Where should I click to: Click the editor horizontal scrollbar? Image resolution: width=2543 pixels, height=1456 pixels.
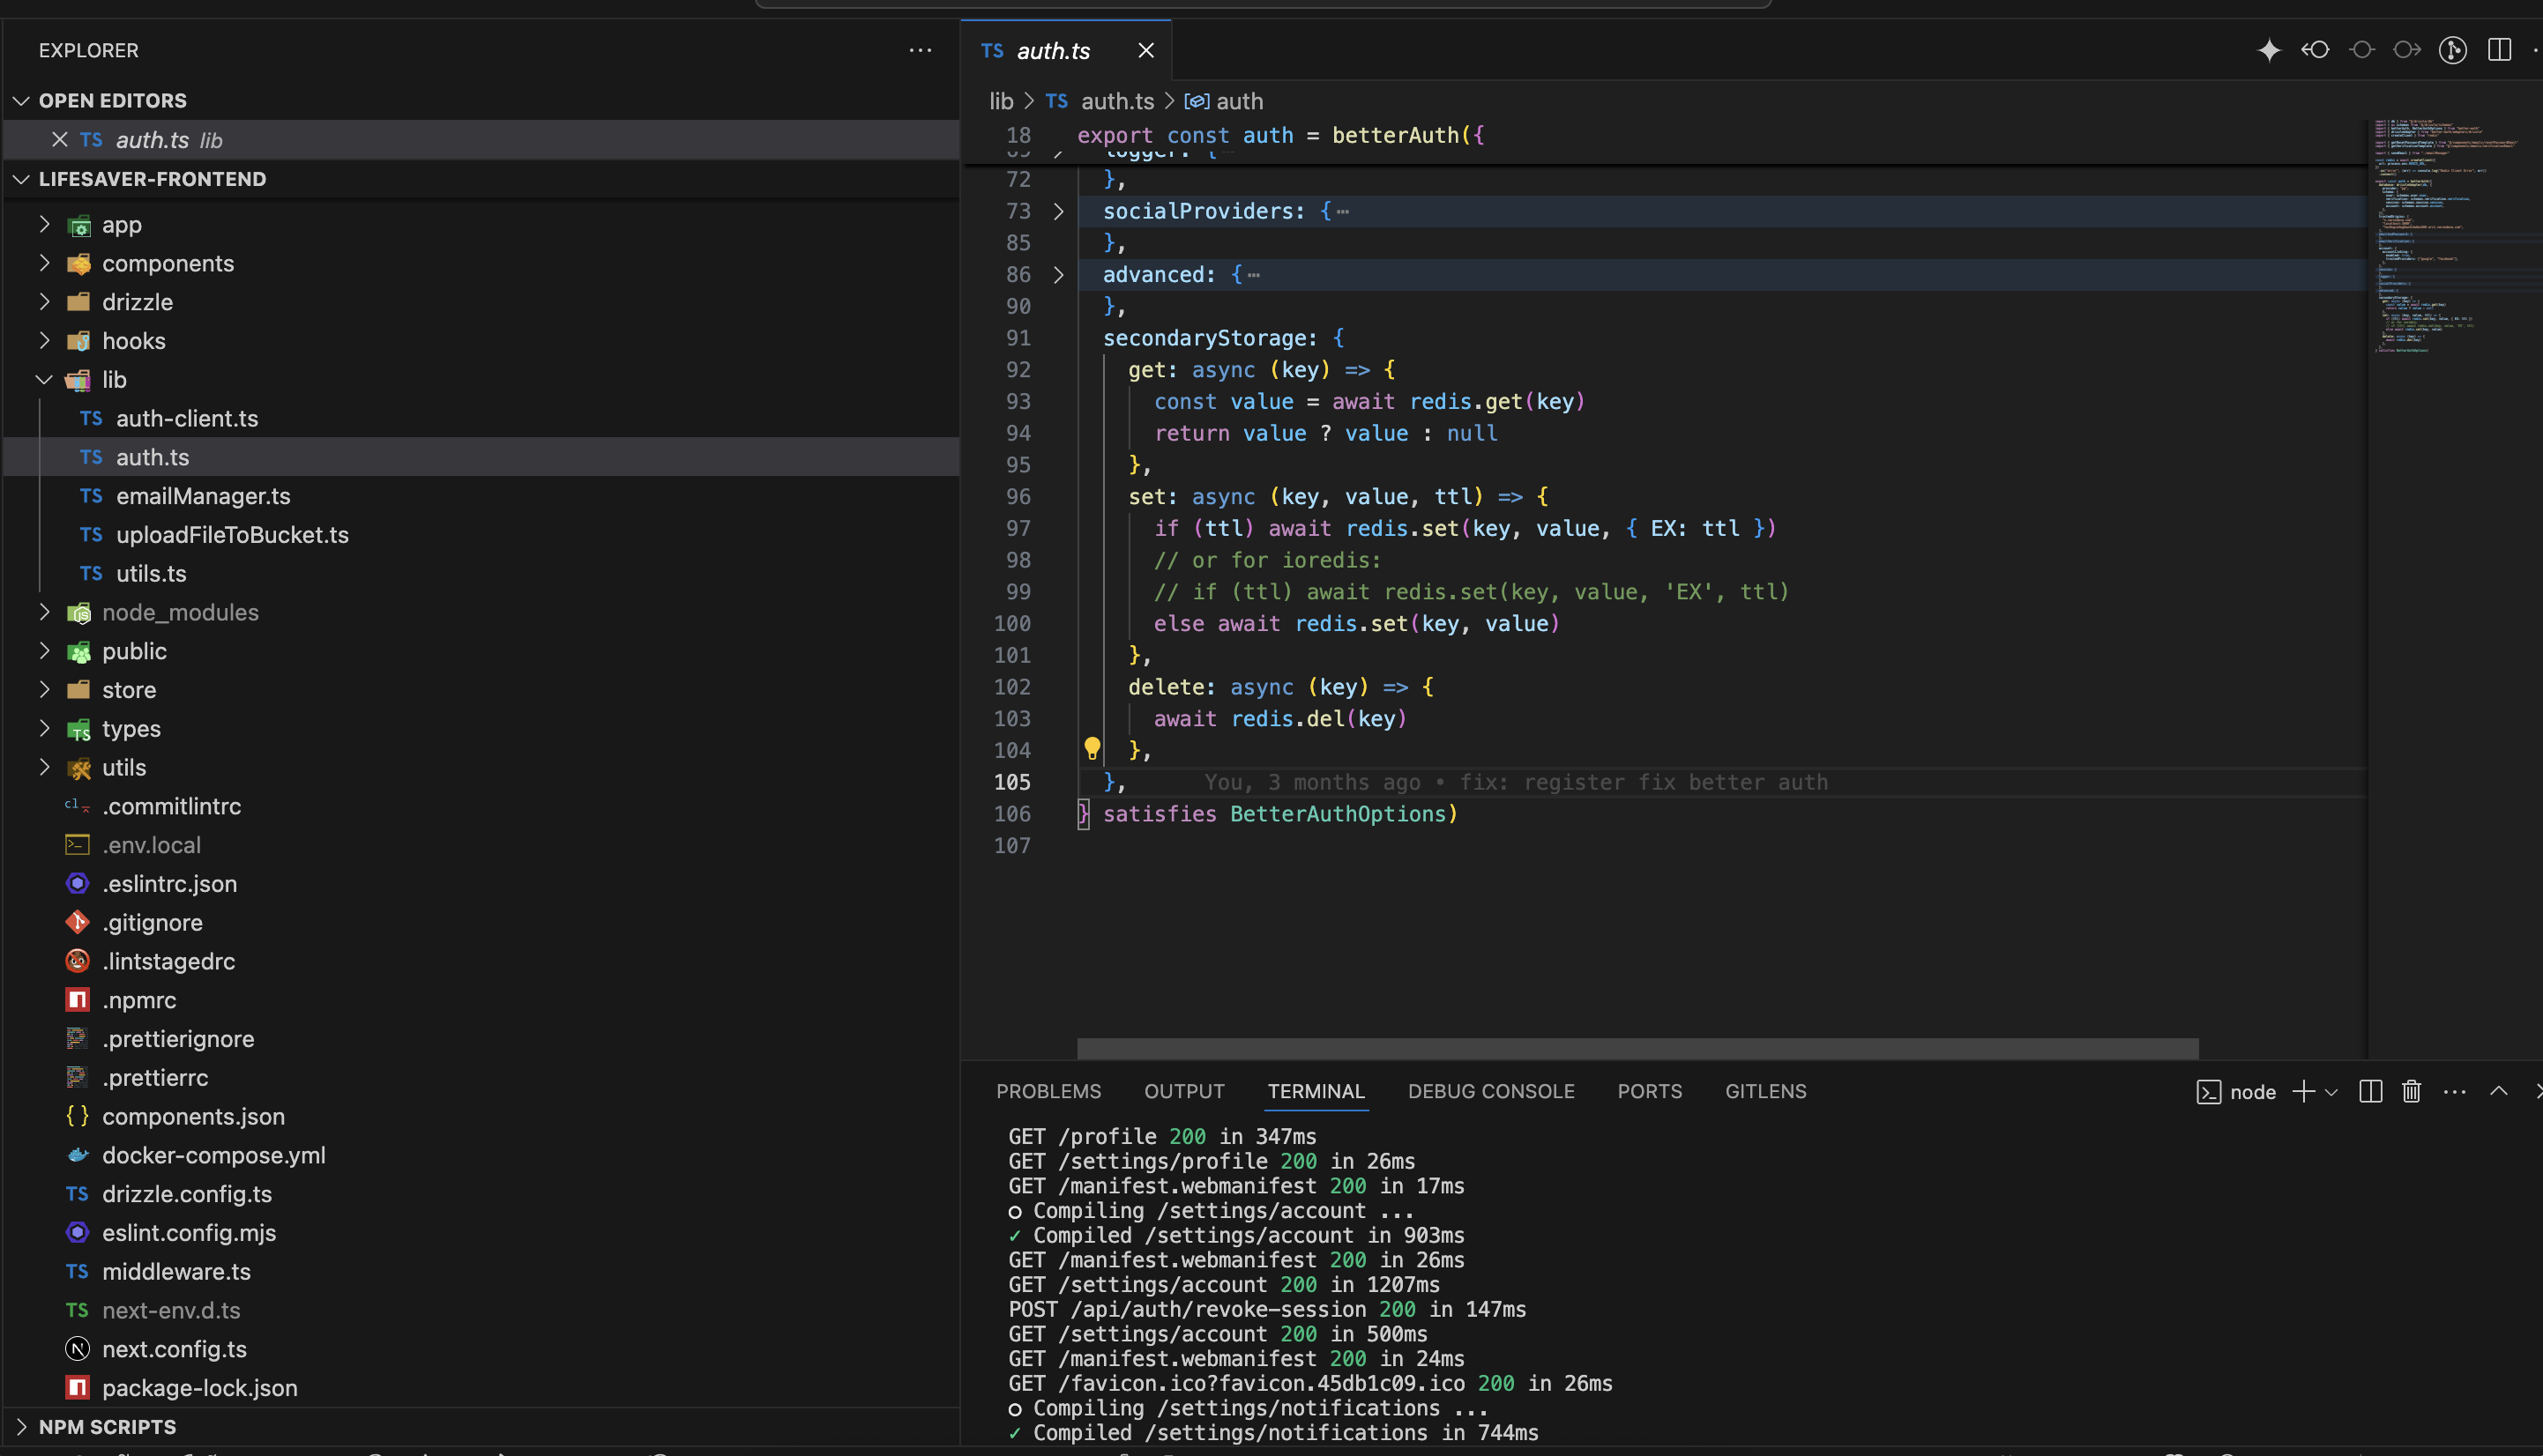click(x=1637, y=1048)
